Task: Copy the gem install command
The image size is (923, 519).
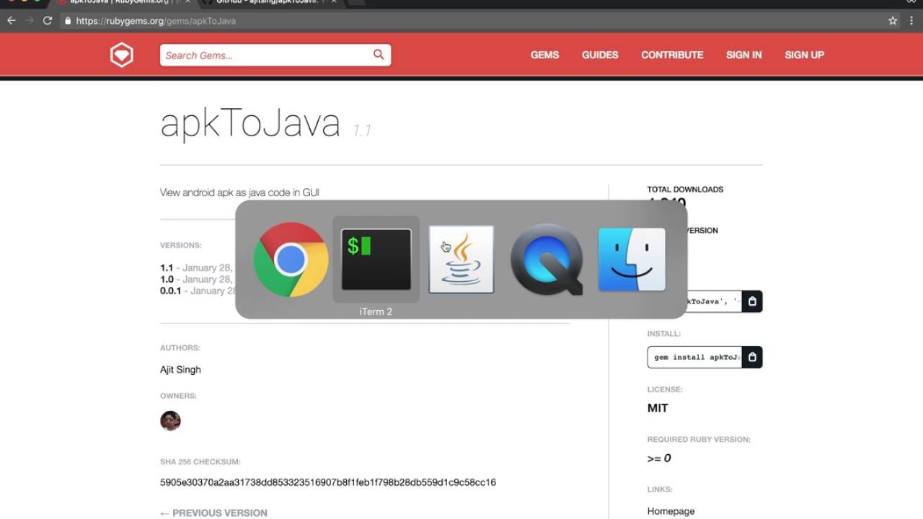Action: tap(752, 357)
